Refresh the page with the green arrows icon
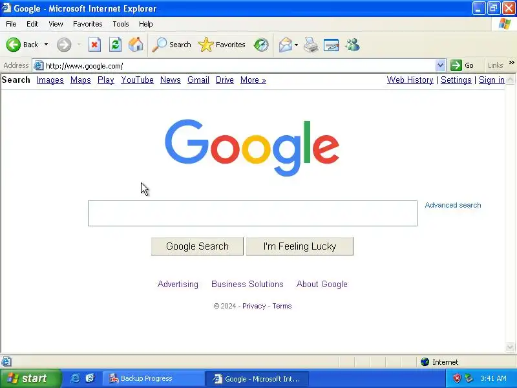Screen dimensions: 517x388 (x=116, y=45)
